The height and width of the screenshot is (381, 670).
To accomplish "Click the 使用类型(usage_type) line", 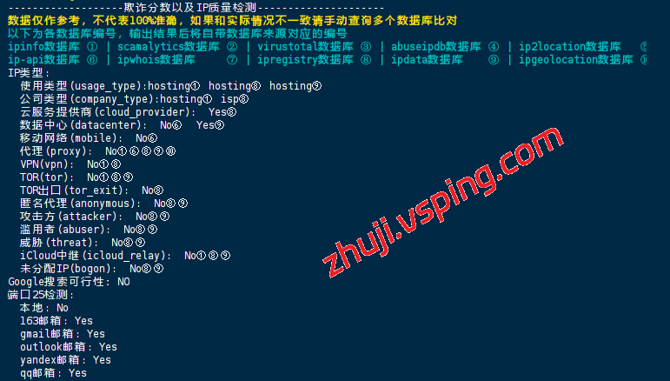I will (x=171, y=86).
